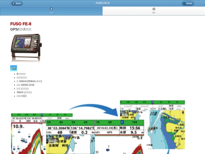
Task: Click the SBAS list item
Action: [x=24, y=92]
